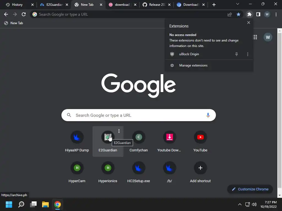Bookmark this tab with the star icon
This screenshot has width=282, height=211.
coord(238,14)
